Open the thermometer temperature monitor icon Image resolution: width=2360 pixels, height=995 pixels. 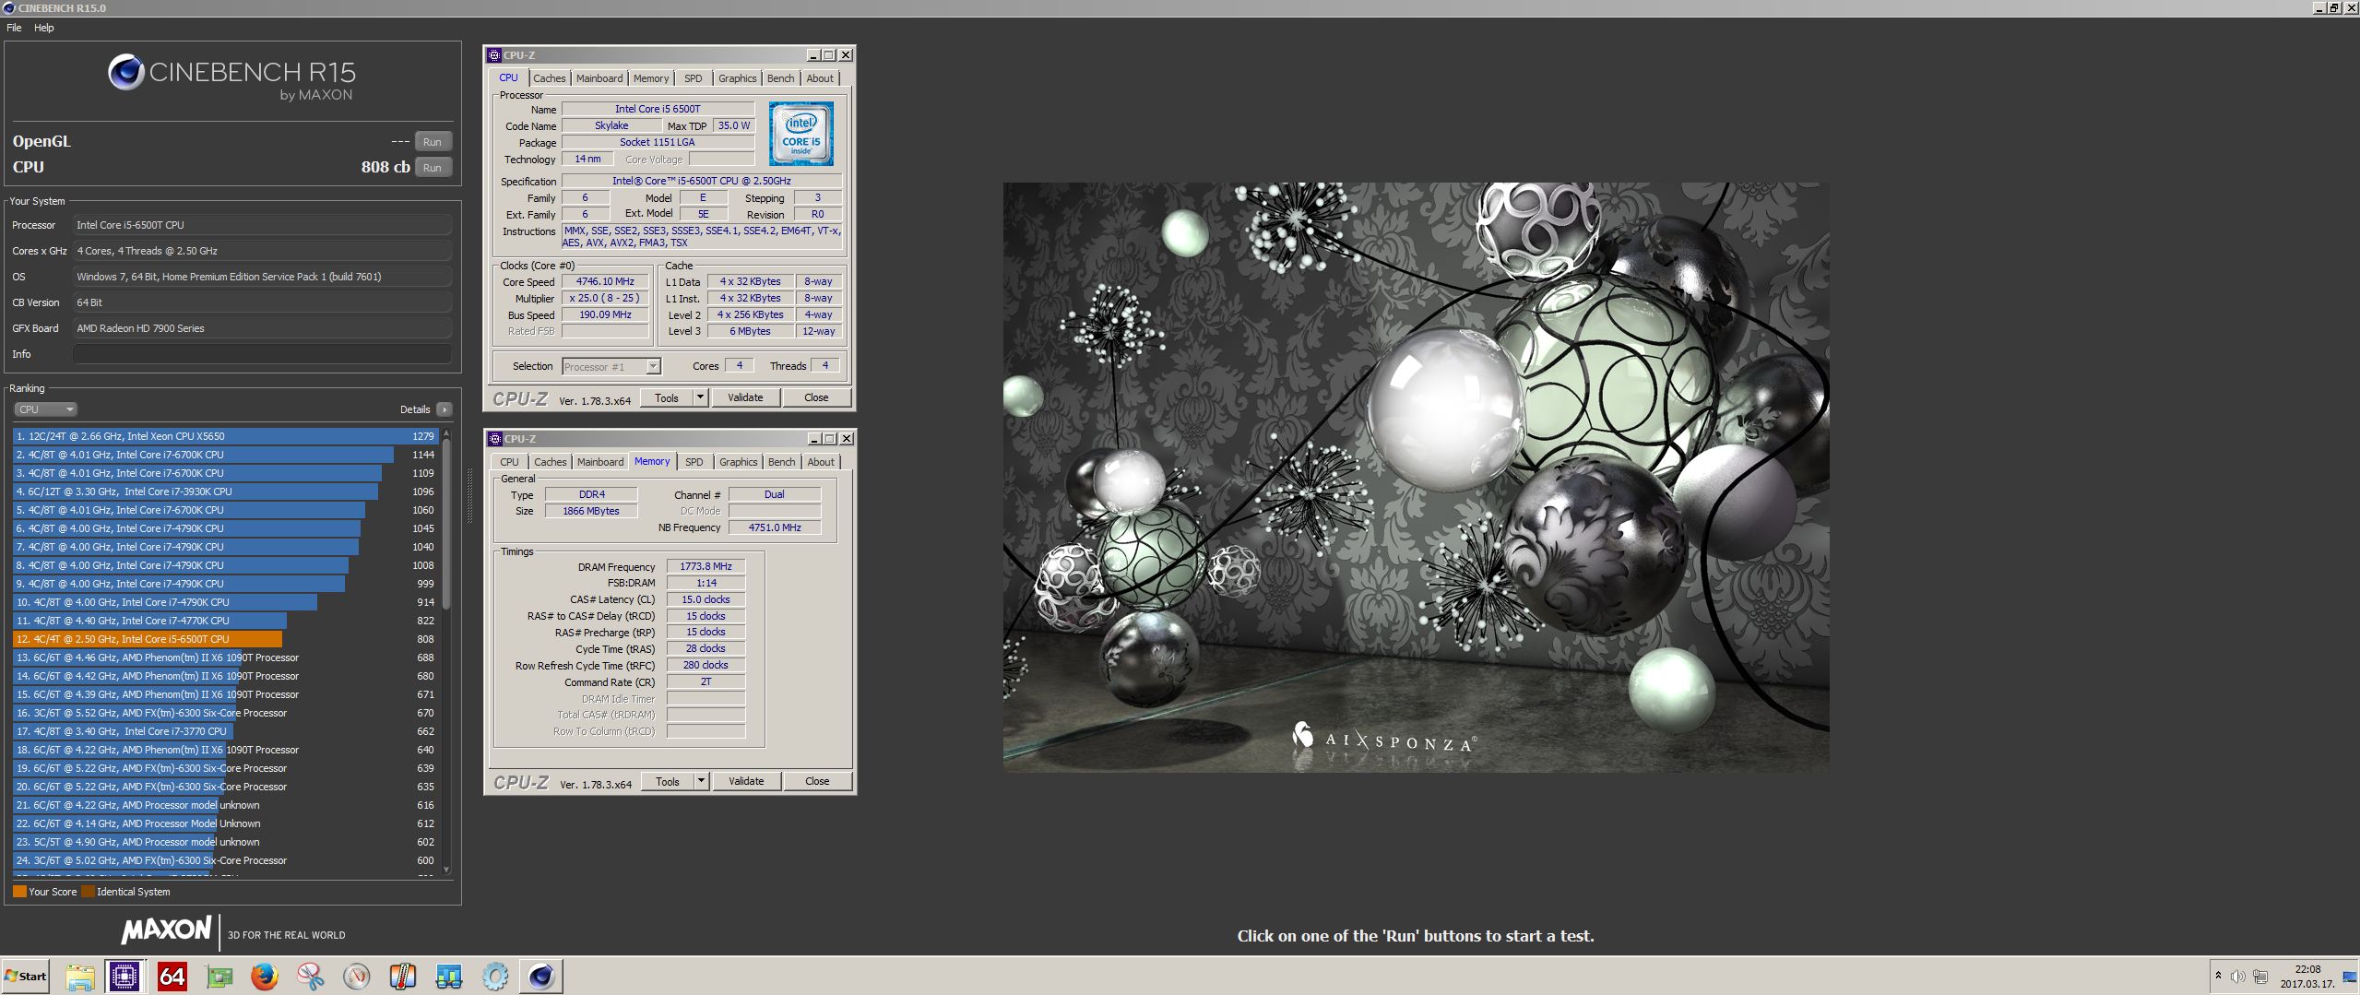pyautogui.click(x=403, y=976)
